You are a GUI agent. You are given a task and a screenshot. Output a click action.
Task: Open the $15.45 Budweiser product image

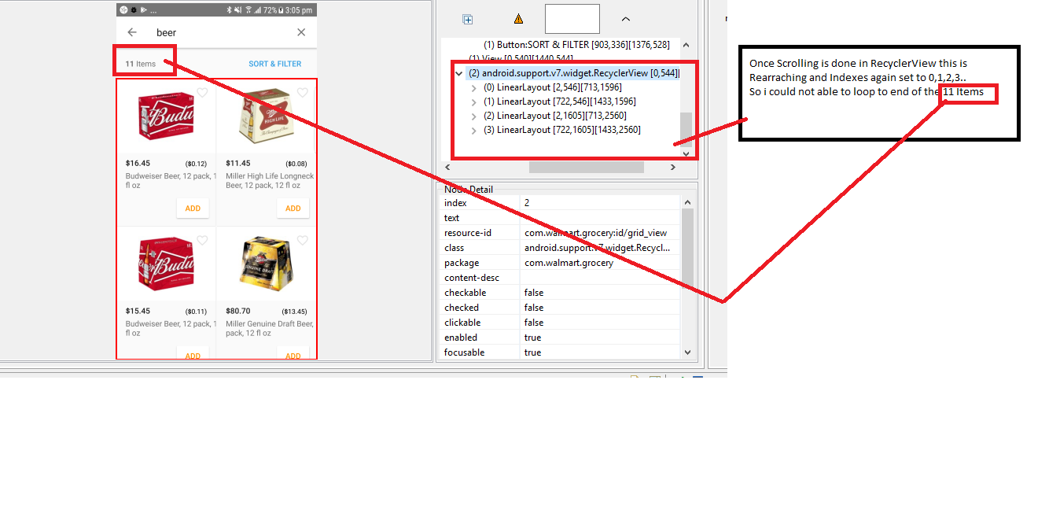click(x=166, y=265)
